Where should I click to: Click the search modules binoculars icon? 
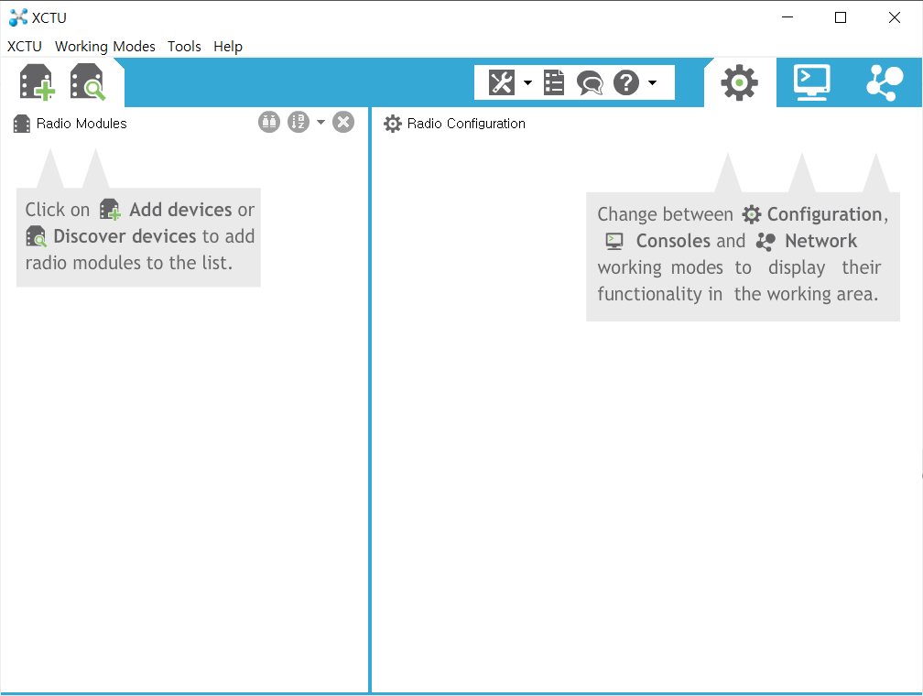[269, 122]
